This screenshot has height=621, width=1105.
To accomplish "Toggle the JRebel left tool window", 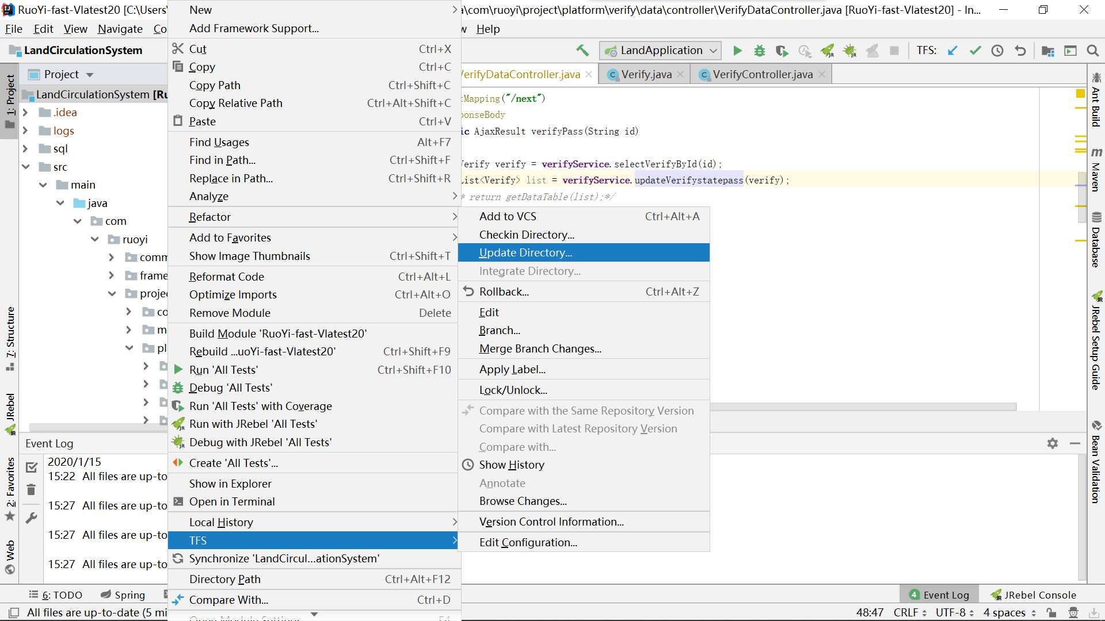I will 10,413.
